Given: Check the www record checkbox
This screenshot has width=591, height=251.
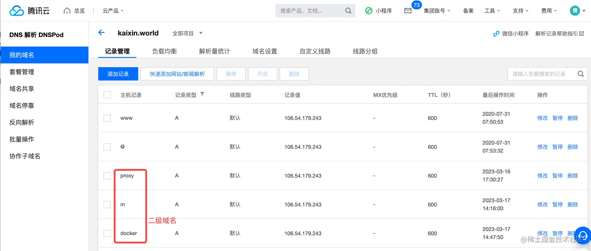Looking at the screenshot, I should click(x=107, y=118).
